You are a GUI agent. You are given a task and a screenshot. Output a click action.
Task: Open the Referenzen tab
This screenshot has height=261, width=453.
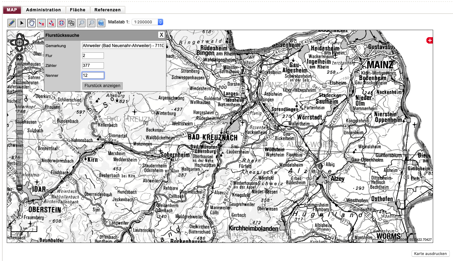click(107, 10)
